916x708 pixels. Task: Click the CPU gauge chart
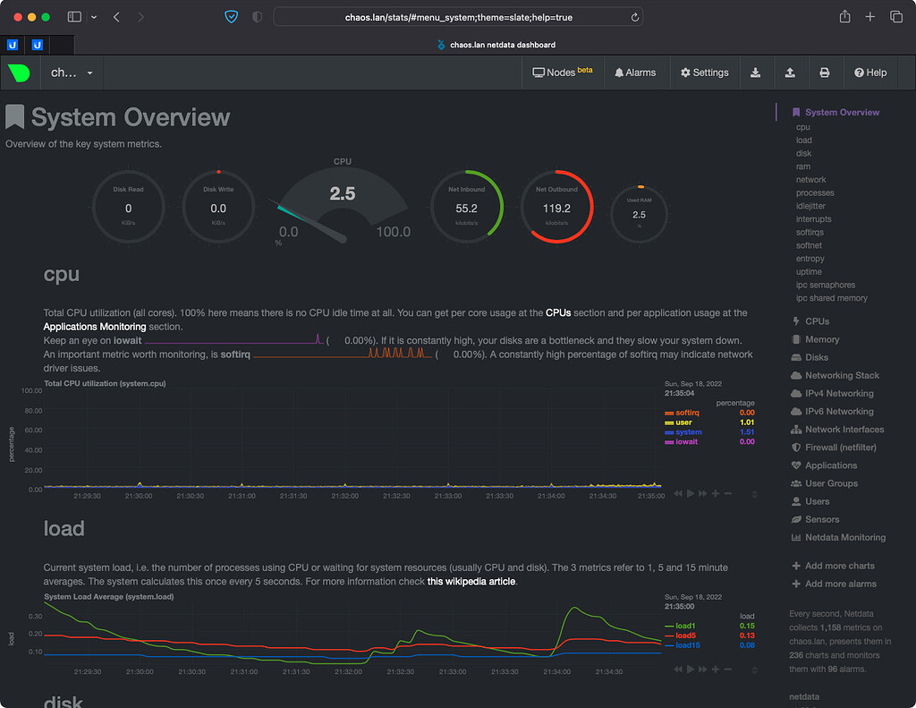tap(343, 203)
